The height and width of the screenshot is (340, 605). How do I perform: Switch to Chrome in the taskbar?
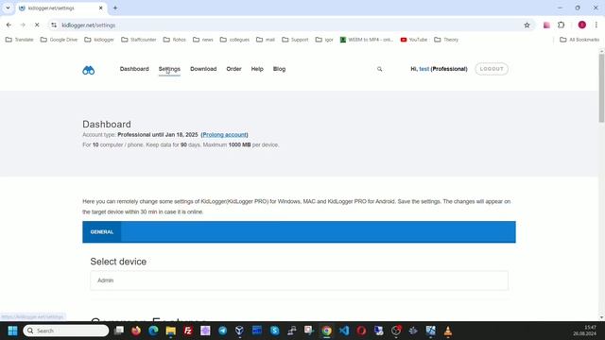click(326, 331)
